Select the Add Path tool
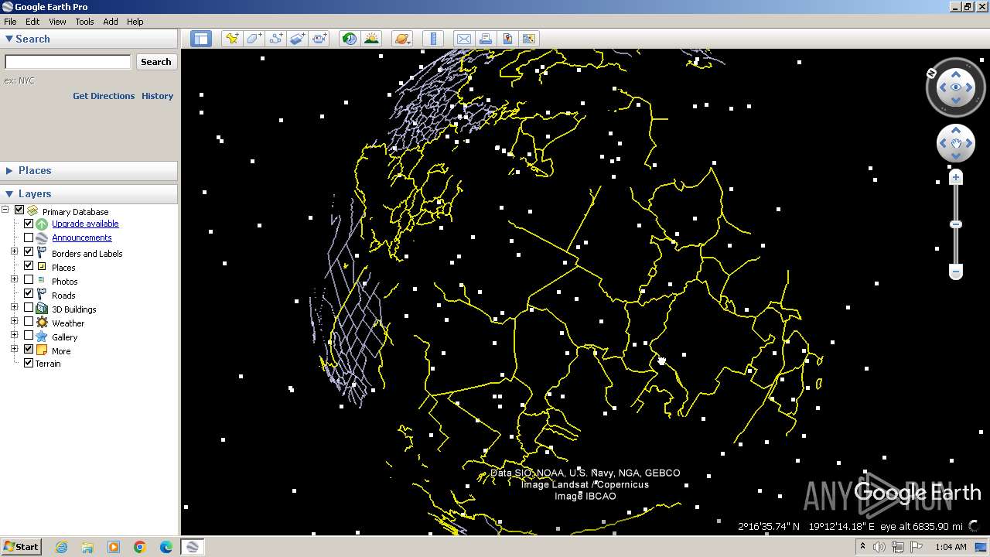This screenshot has width=990, height=557. click(275, 39)
